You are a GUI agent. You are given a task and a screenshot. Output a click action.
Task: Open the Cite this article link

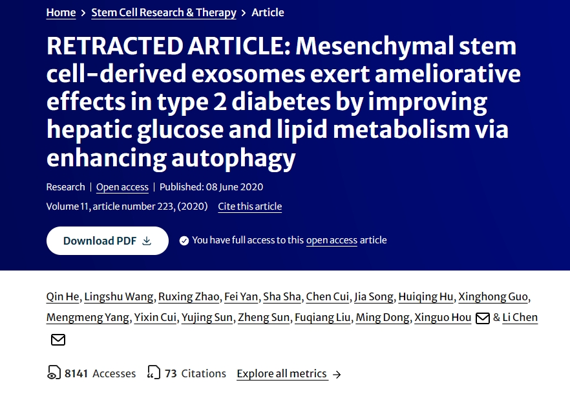point(250,206)
